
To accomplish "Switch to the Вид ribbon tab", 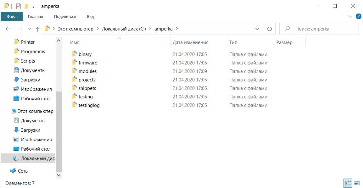I will pos(90,16).
